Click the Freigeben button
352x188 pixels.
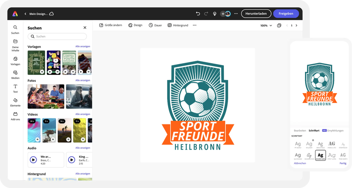286,14
